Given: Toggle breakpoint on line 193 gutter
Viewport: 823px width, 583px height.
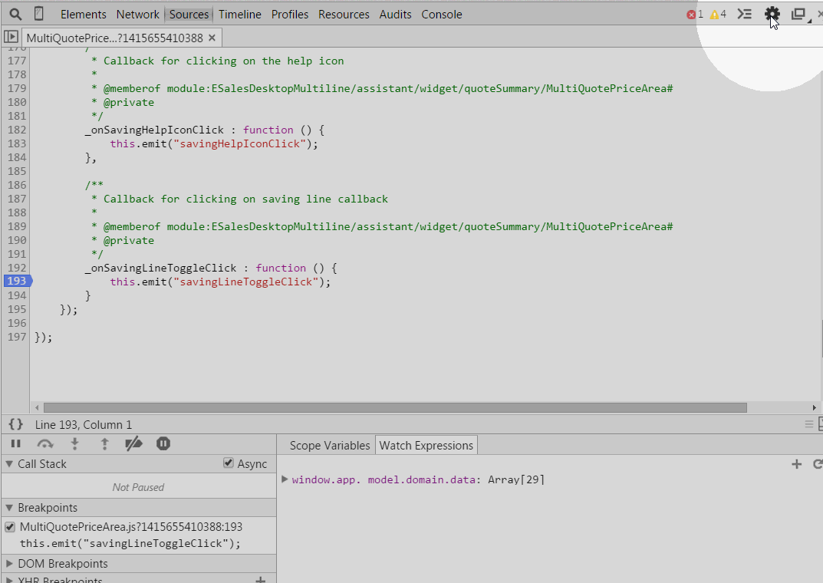Looking at the screenshot, I should point(18,282).
